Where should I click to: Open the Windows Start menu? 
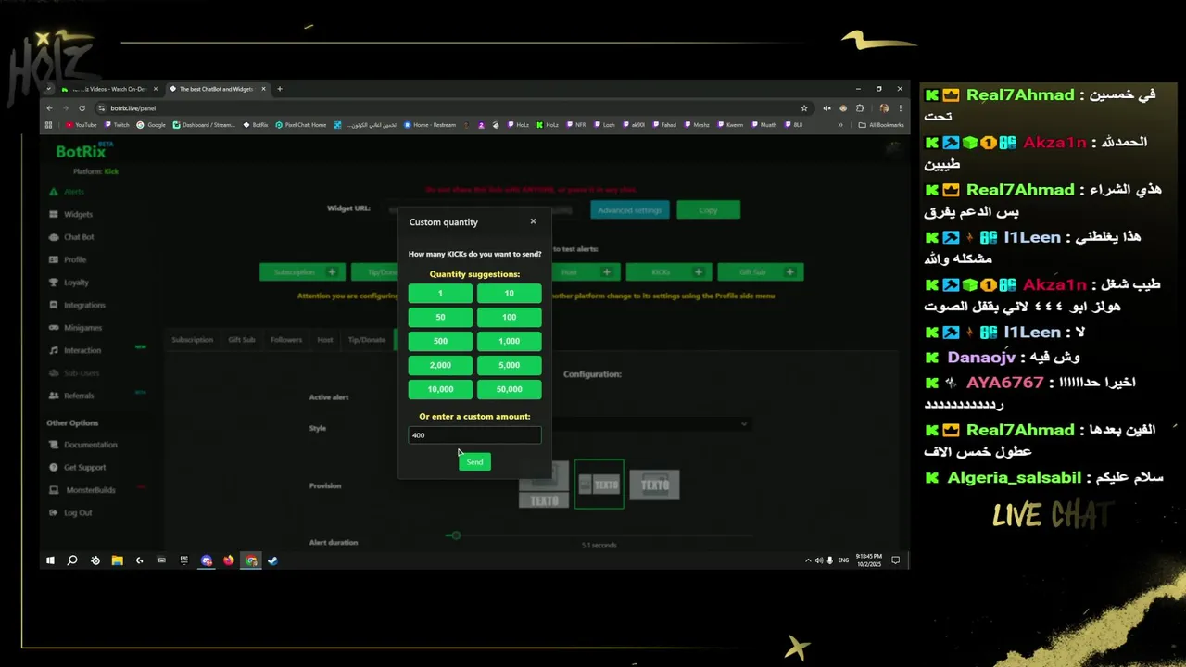(50, 560)
